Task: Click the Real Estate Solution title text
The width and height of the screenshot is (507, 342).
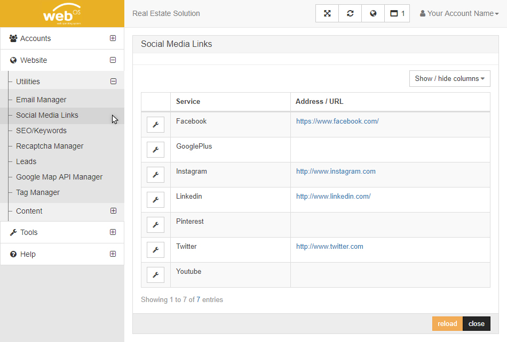Action: point(166,13)
